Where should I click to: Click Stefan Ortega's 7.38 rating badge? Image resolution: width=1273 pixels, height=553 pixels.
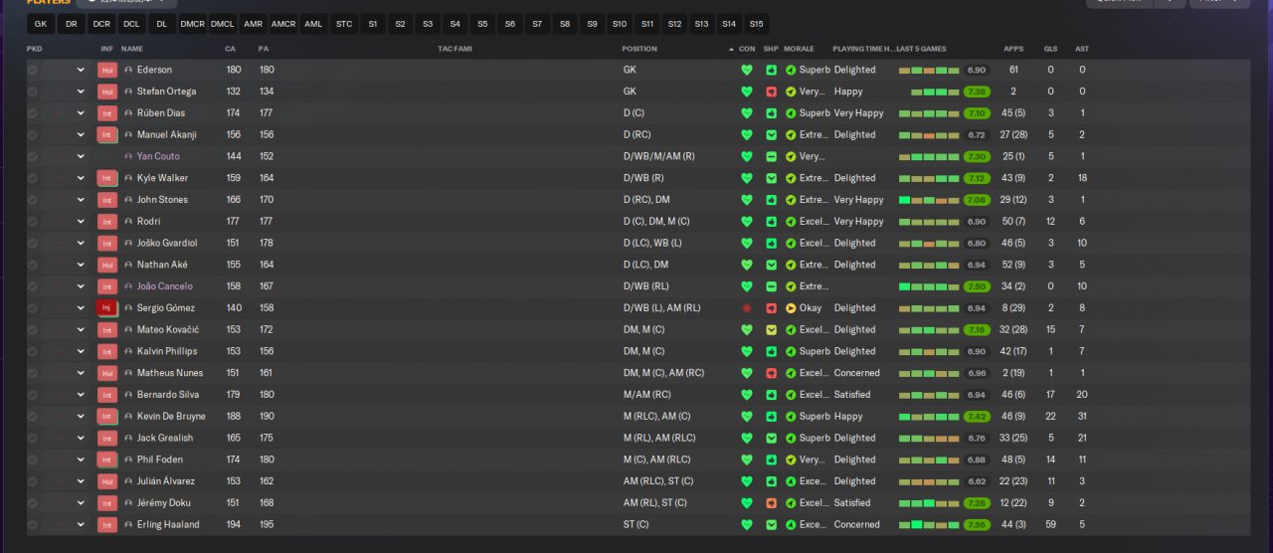pos(977,92)
